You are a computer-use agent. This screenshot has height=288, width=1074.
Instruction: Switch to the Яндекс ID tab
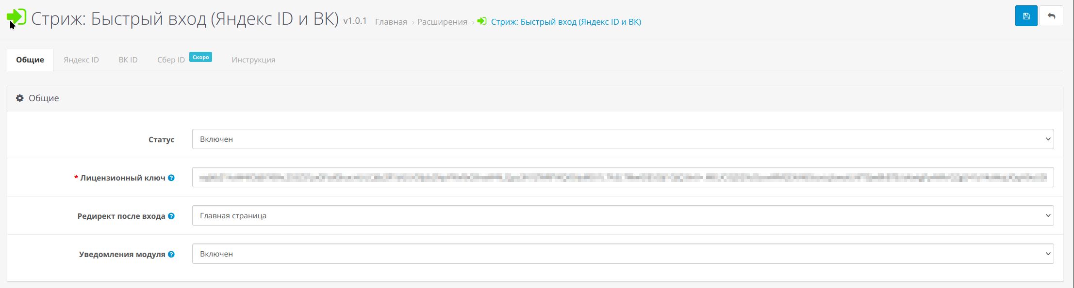click(x=81, y=60)
